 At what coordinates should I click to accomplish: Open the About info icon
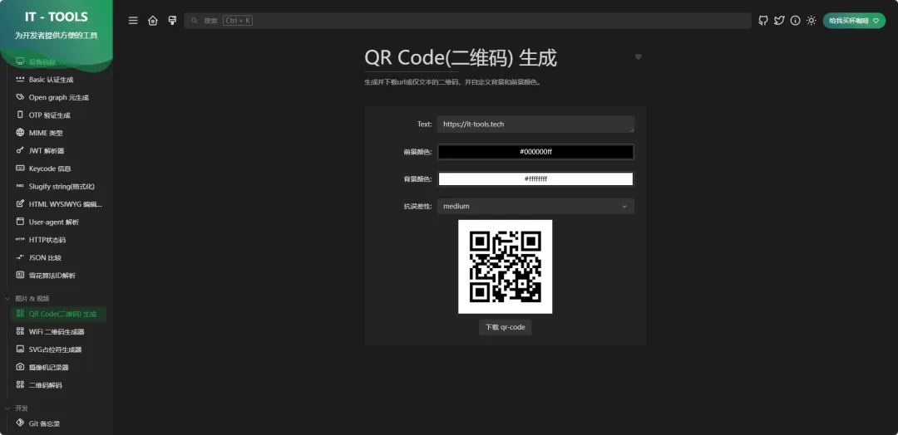click(795, 21)
